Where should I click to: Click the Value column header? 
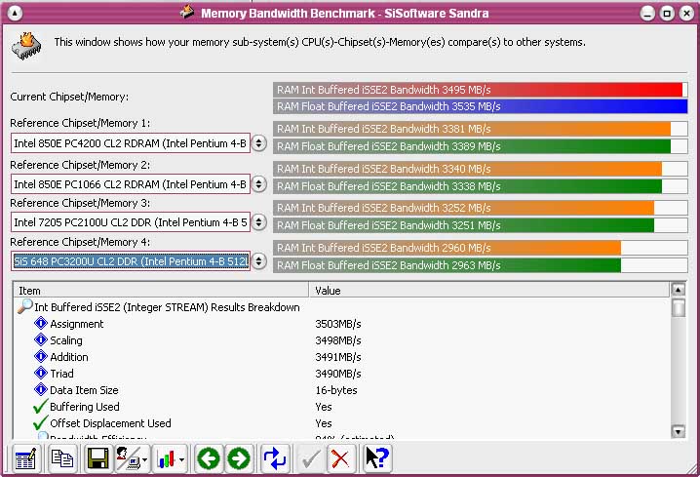(x=489, y=291)
